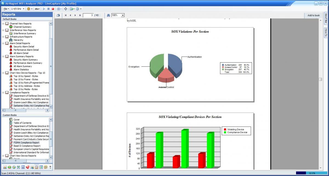Toggle Basel II Compliance Report checkbox icon
The height and width of the screenshot is (176, 329).
coord(11,146)
